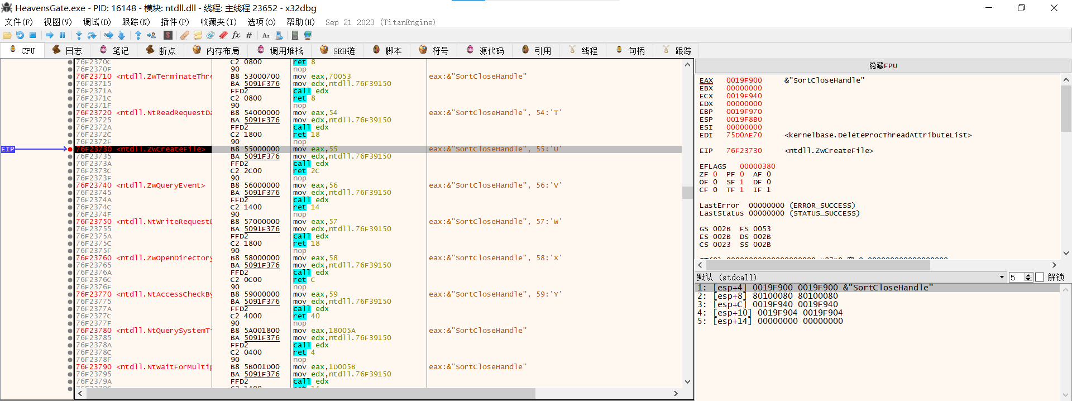Click the disassembly horizontal scrollbar thumb

pos(310,394)
